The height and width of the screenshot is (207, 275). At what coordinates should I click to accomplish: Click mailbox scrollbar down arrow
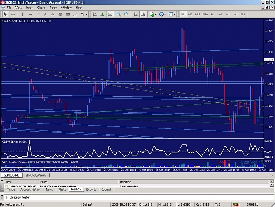(x=271, y=185)
